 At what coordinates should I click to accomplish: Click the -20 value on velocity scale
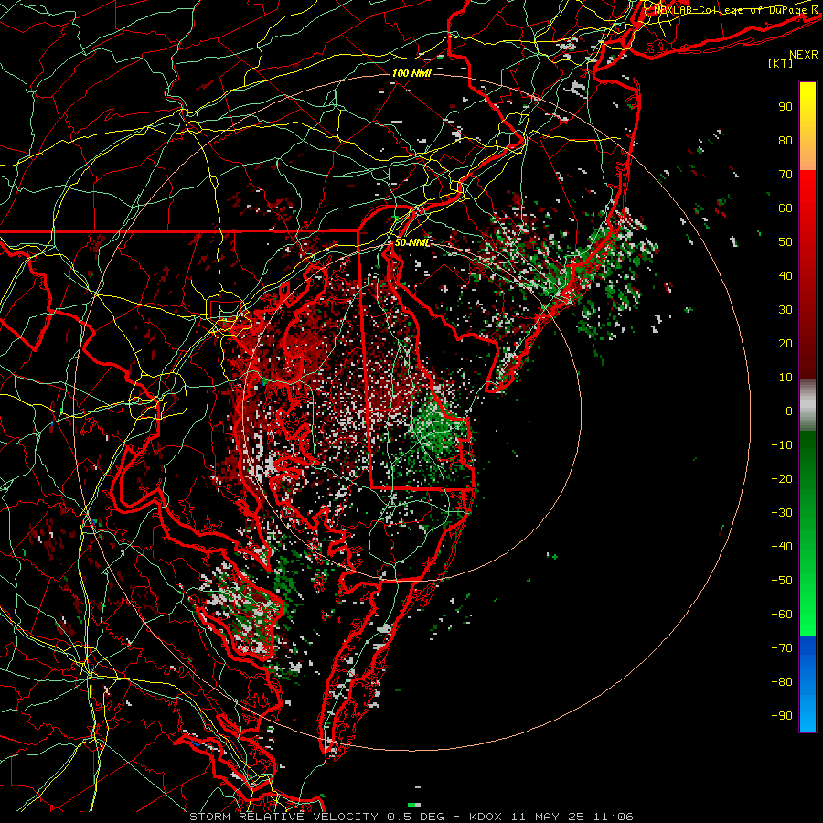(x=782, y=479)
